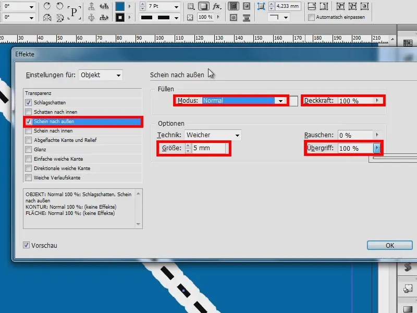Viewport: 417px width, 313px height.
Task: Select container icon in control bar
Action: pos(91,6)
